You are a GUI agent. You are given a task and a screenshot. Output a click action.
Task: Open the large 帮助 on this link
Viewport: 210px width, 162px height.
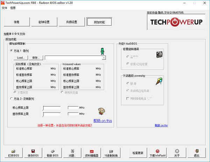pyautogui.click(x=103, y=121)
